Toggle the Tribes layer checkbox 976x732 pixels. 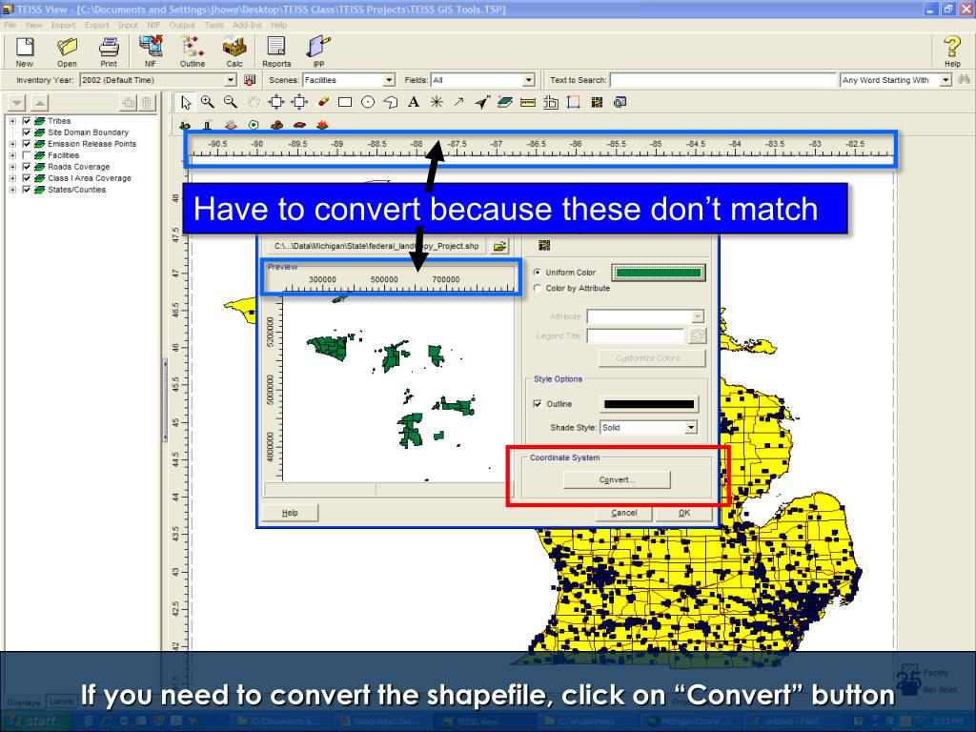coord(26,121)
